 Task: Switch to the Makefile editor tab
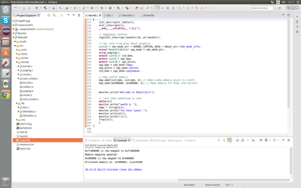point(147,16)
